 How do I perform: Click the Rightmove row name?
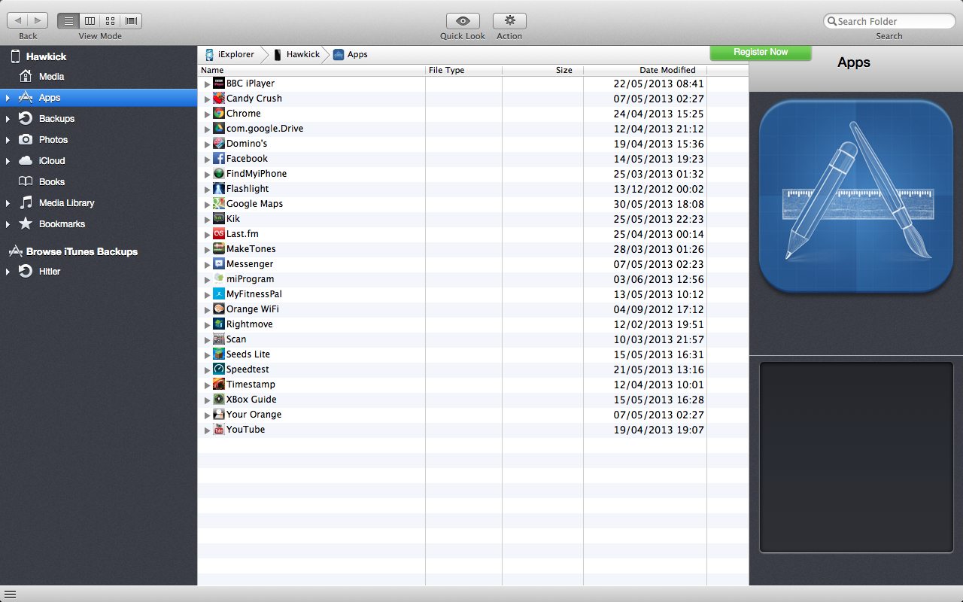pos(250,324)
